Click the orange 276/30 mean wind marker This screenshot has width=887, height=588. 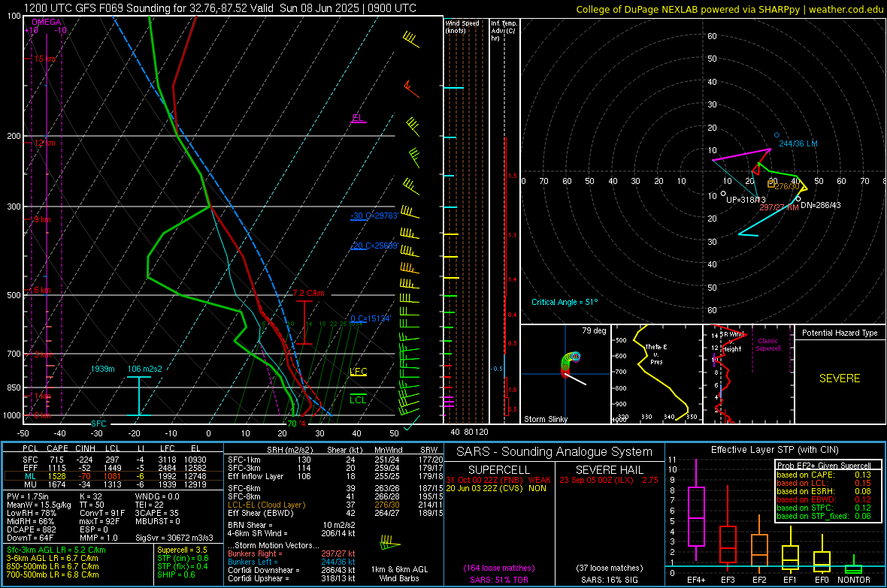point(771,184)
